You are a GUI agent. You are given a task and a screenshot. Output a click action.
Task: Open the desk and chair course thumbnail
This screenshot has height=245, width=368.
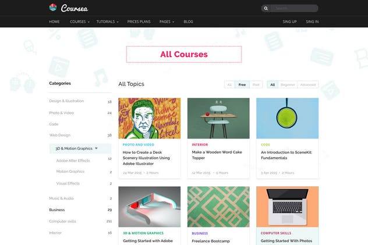218,118
